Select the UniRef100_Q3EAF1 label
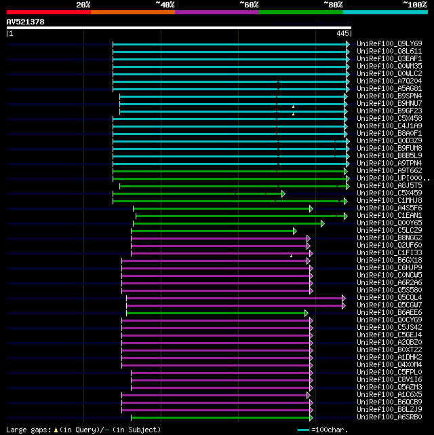The image size is (434, 435). pyautogui.click(x=389, y=59)
